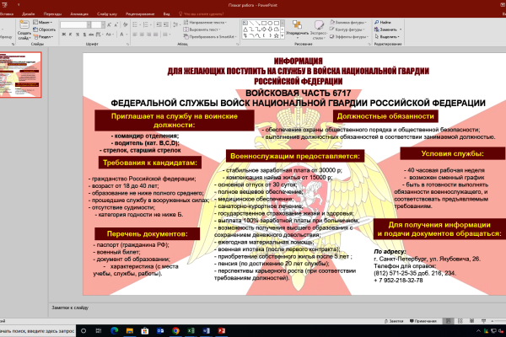Apply numbered list icon
Viewport: 506px width, 337px height.
click(x=147, y=24)
